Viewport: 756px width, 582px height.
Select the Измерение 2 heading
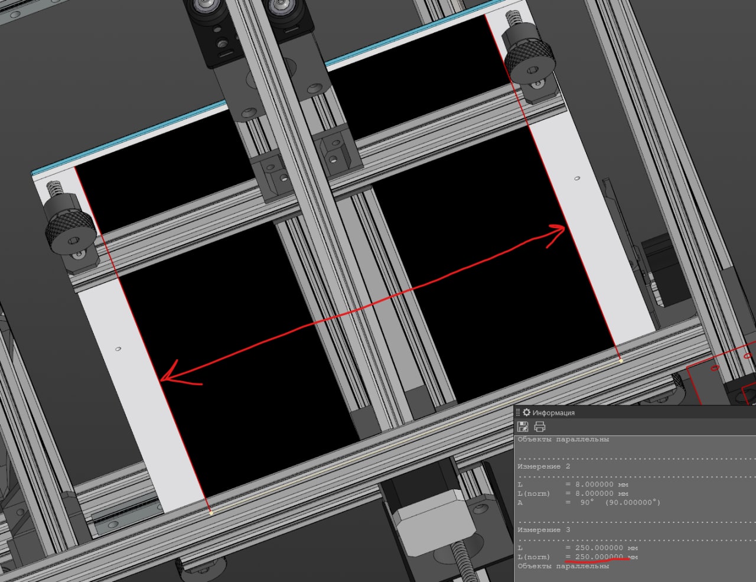[x=544, y=466]
